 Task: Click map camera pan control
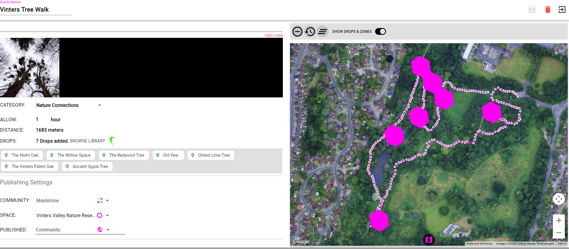point(559,199)
